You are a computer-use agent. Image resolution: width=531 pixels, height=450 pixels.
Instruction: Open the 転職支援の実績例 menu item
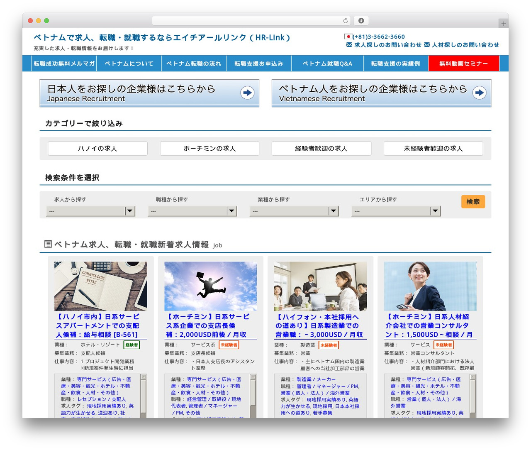point(396,64)
